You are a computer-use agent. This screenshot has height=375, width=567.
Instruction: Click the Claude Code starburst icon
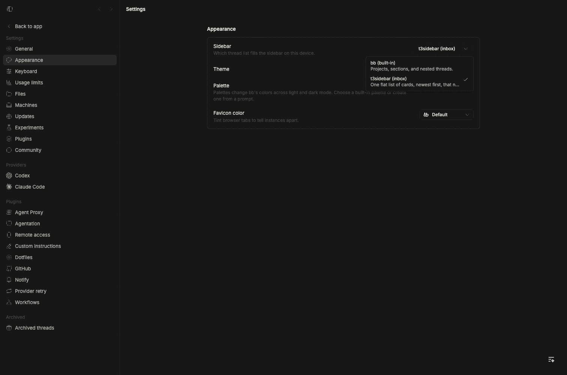tap(9, 187)
